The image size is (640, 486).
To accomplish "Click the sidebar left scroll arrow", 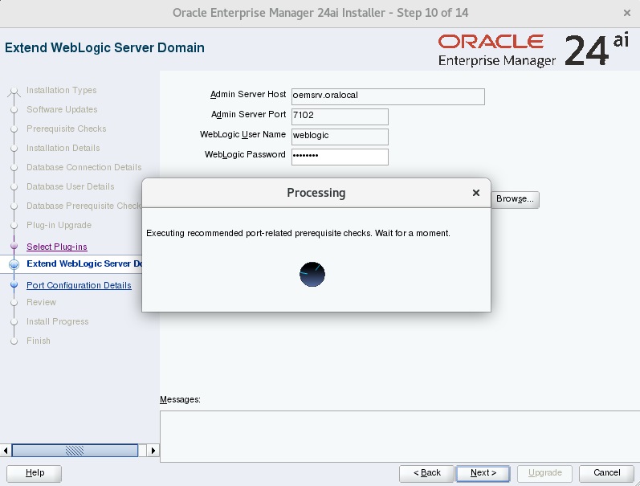I will [6, 451].
